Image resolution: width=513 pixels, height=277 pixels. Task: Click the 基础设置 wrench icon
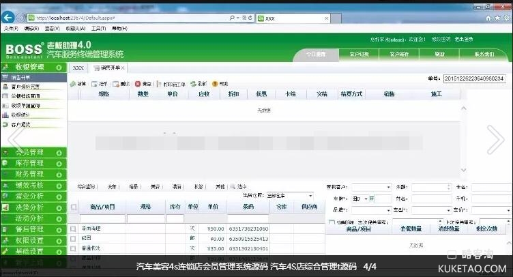pos(5,252)
